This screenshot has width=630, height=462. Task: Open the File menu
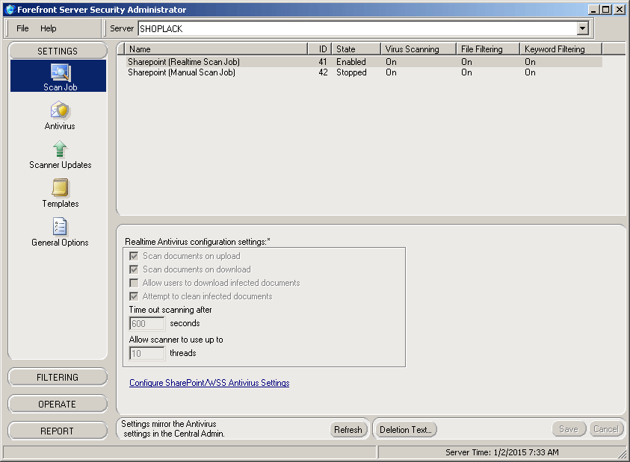click(22, 28)
